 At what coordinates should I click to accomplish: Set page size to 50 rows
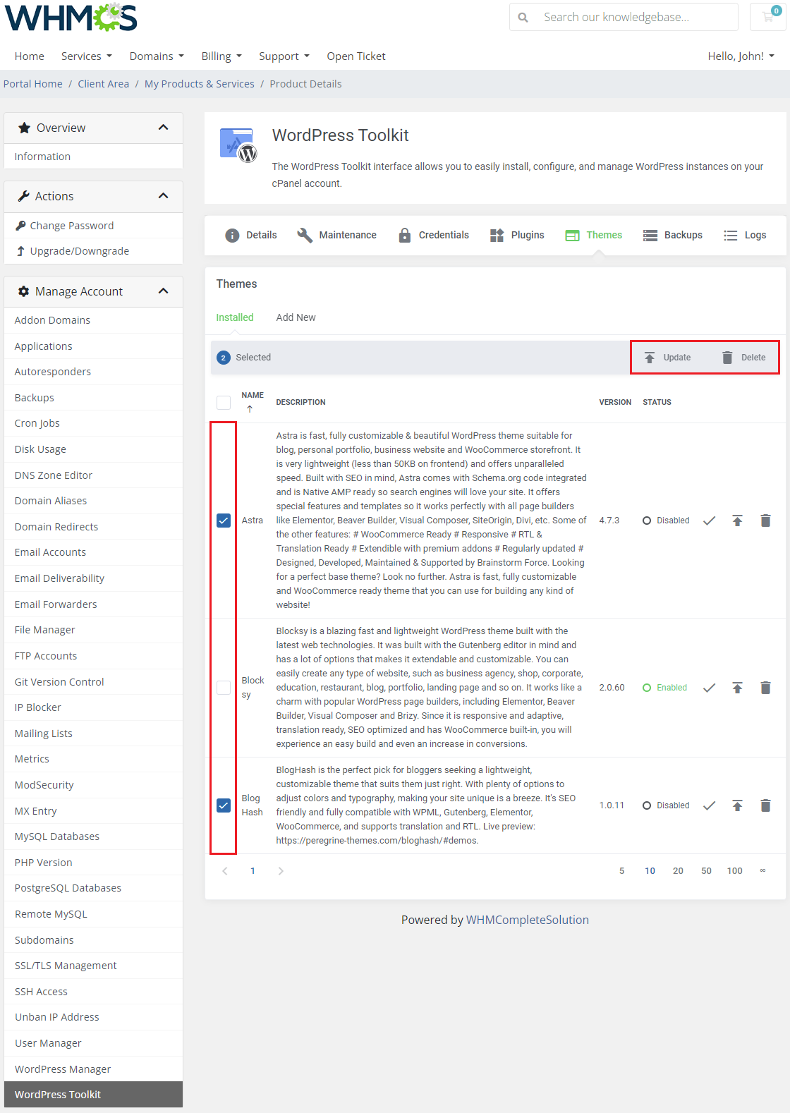(706, 871)
